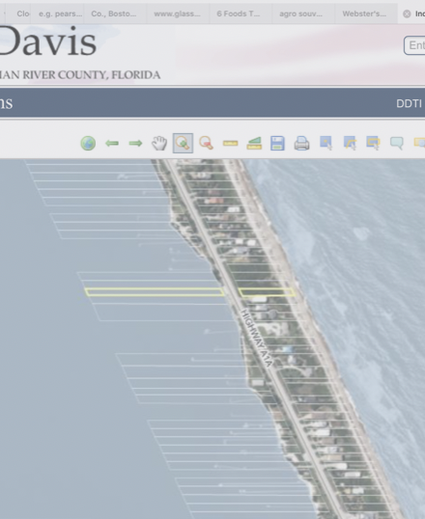Click the printer icon to print map
This screenshot has width=425, height=519.
301,144
